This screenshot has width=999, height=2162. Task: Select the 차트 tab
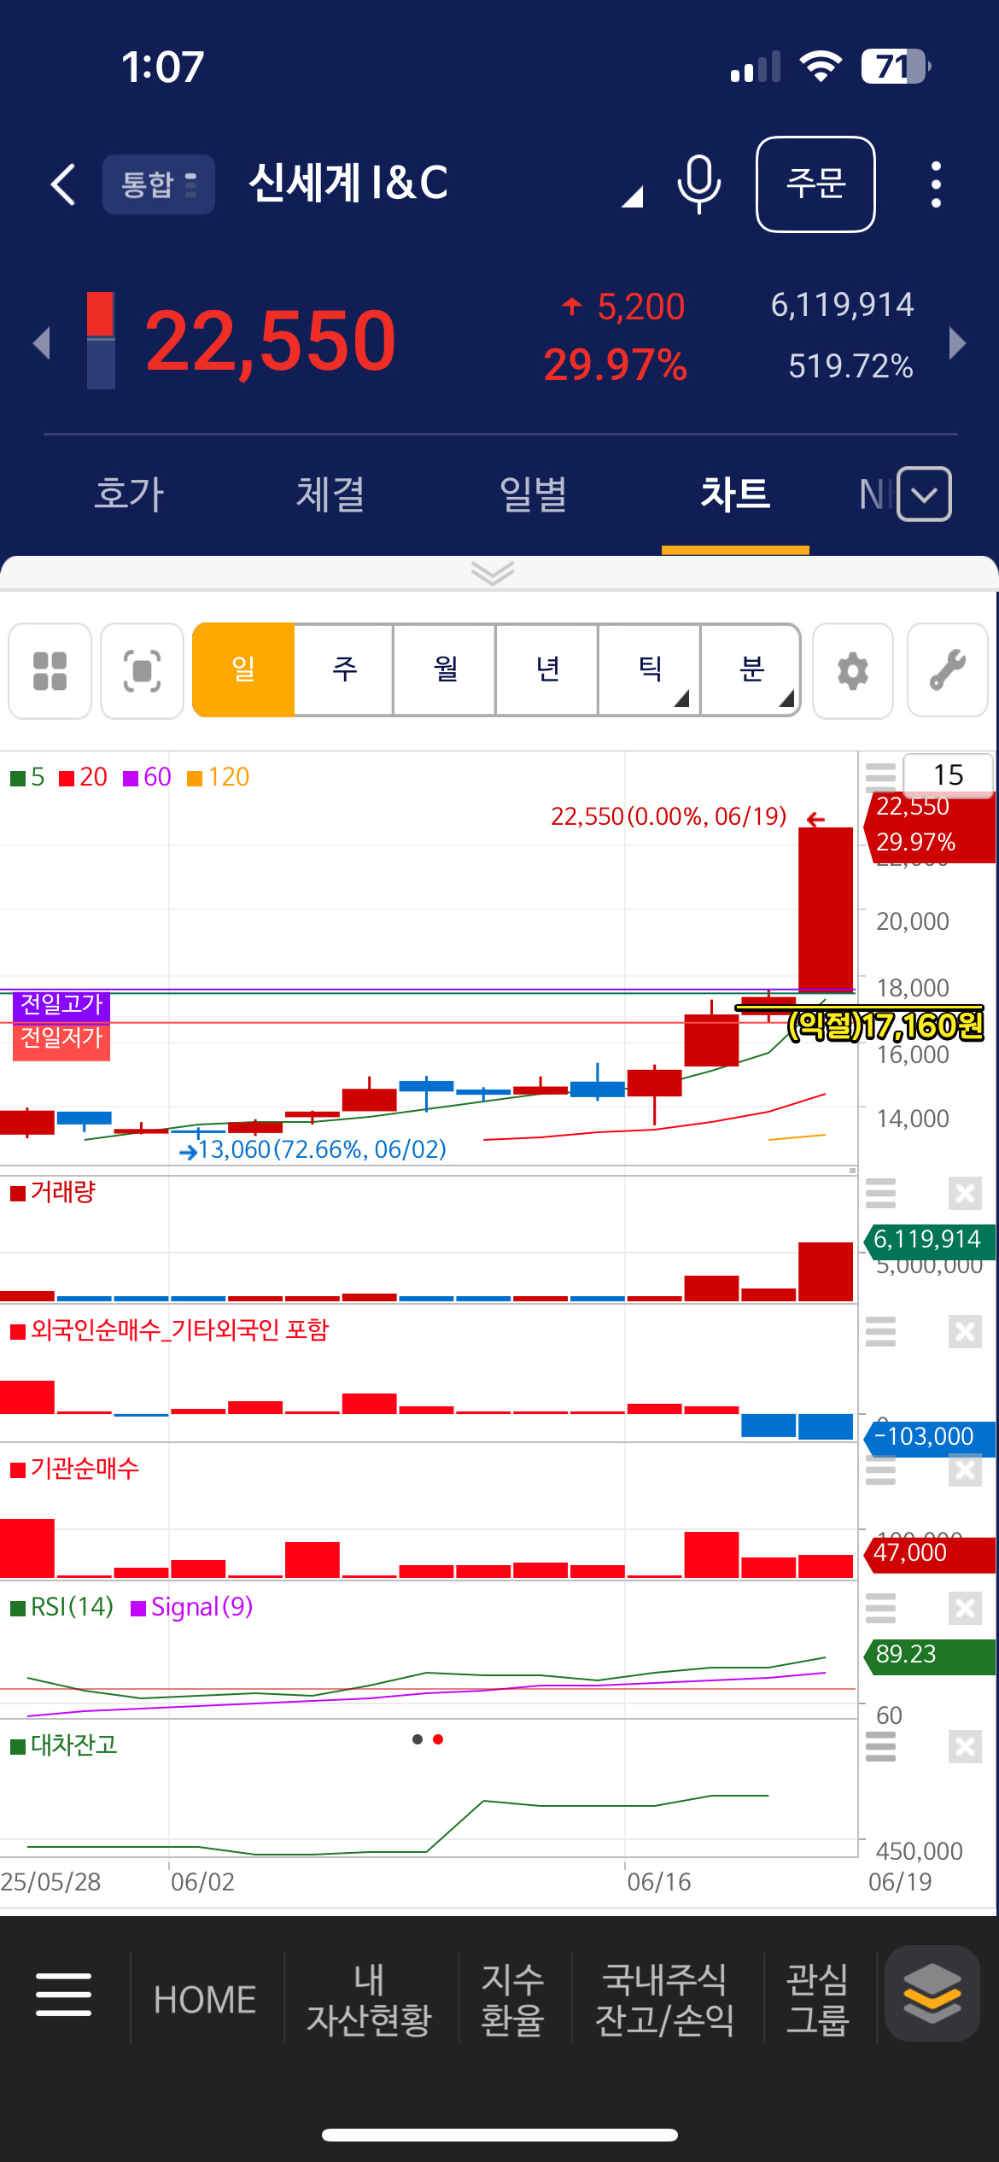(735, 494)
